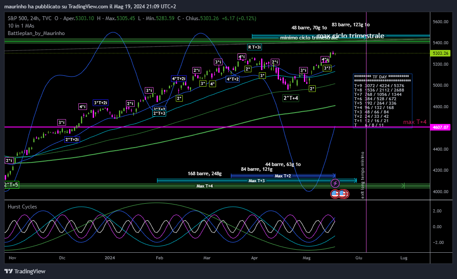The image size is (457, 279).
Task: Click the magenta 4607.07 price label
Action: pos(440,127)
